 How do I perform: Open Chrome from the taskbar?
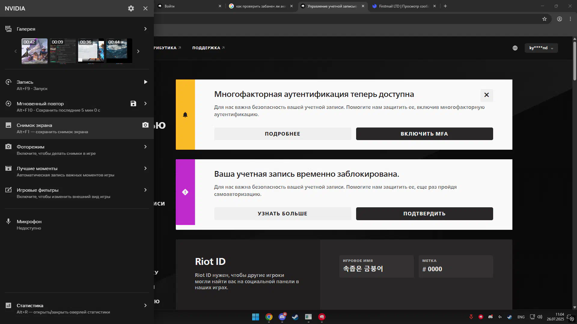point(269,317)
